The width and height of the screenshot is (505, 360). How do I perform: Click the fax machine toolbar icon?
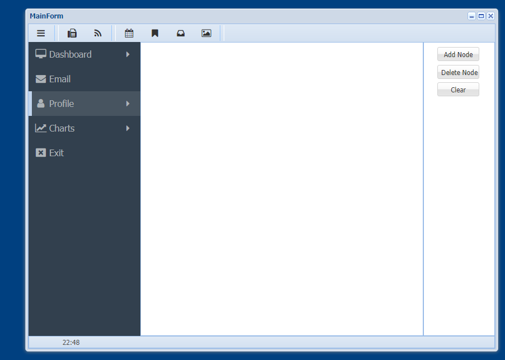point(72,34)
